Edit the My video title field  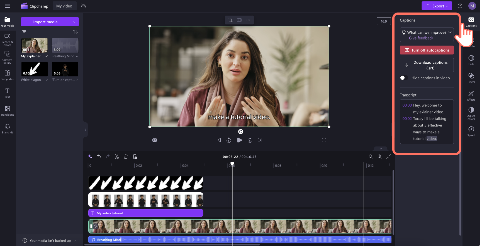point(64,6)
